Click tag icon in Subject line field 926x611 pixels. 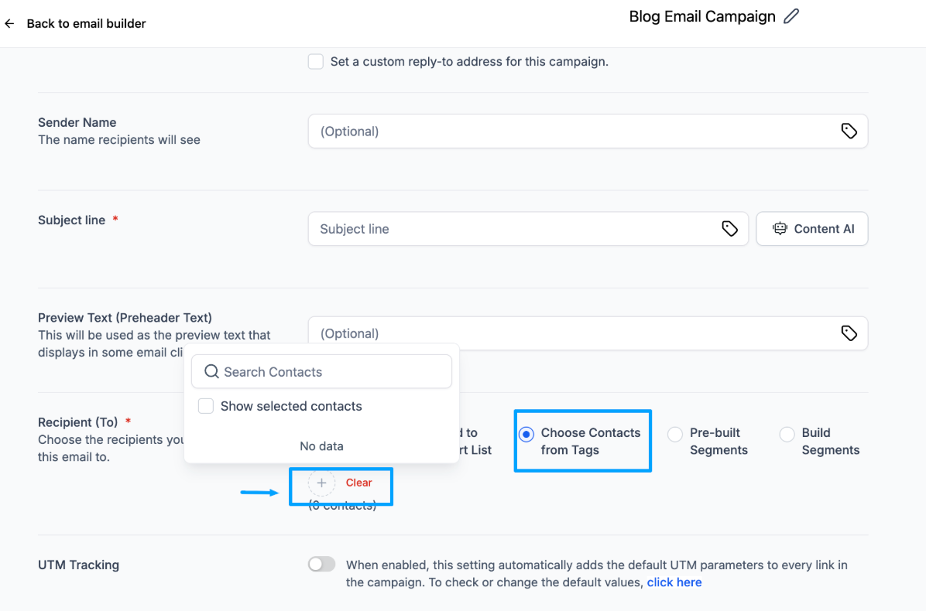click(x=729, y=229)
